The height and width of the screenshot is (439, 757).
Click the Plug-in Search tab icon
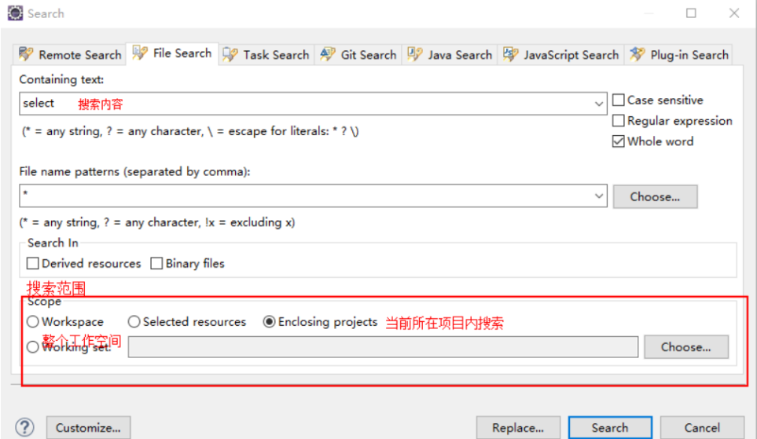638,54
